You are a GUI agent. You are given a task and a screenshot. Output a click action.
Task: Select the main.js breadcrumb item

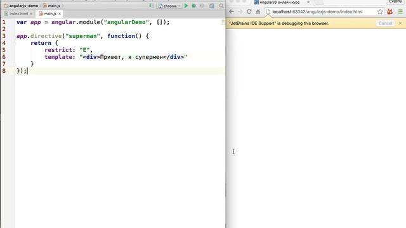pos(51,6)
